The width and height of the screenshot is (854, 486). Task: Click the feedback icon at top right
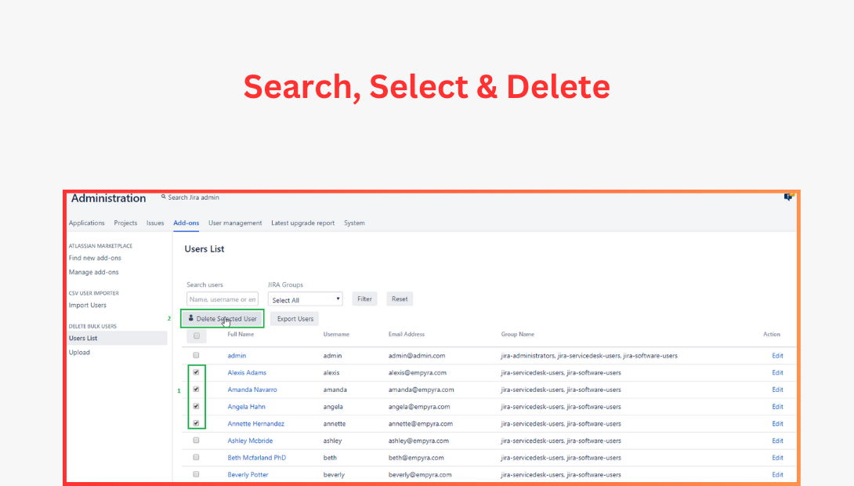pos(788,198)
